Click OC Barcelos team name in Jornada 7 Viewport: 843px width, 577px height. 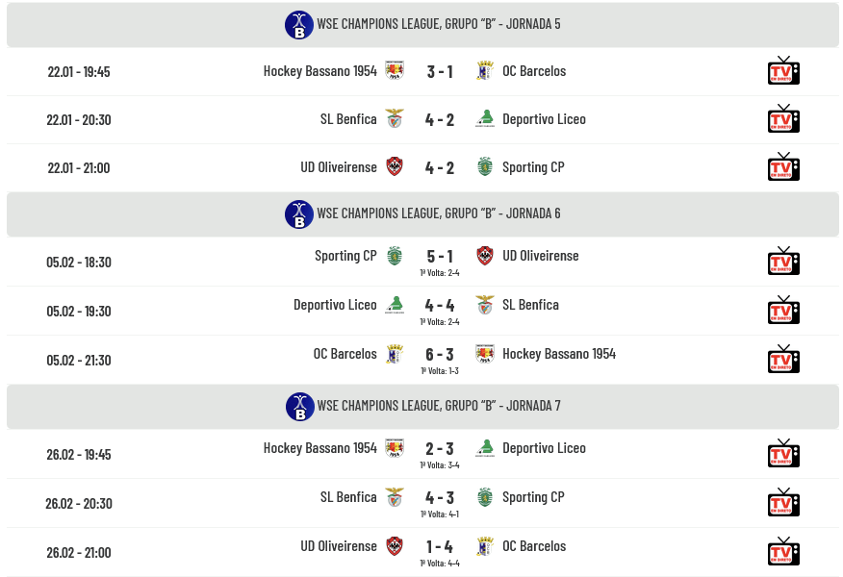click(x=534, y=546)
